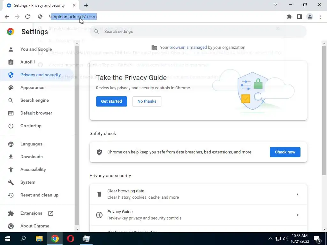Viewport: 327px width, 245px height.
Task: Open the notification center icon
Action: [x=317, y=239]
